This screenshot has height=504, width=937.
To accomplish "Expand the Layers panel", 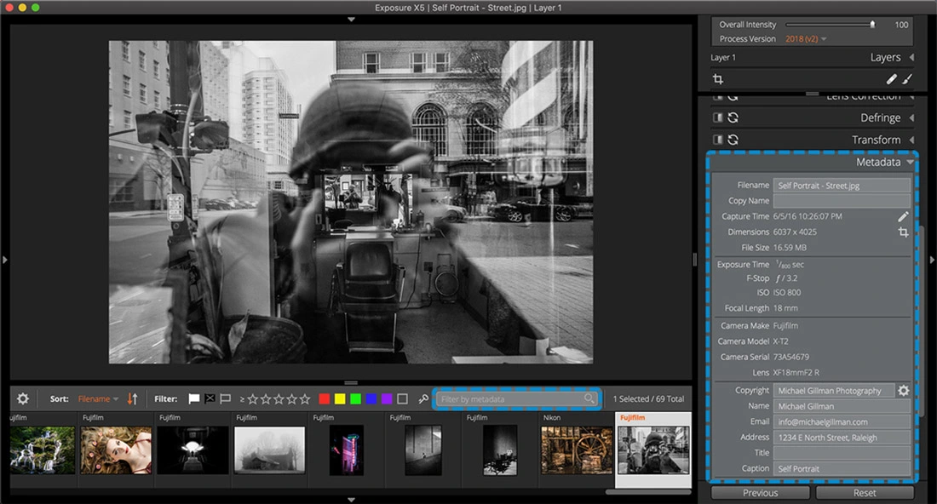I will [911, 57].
